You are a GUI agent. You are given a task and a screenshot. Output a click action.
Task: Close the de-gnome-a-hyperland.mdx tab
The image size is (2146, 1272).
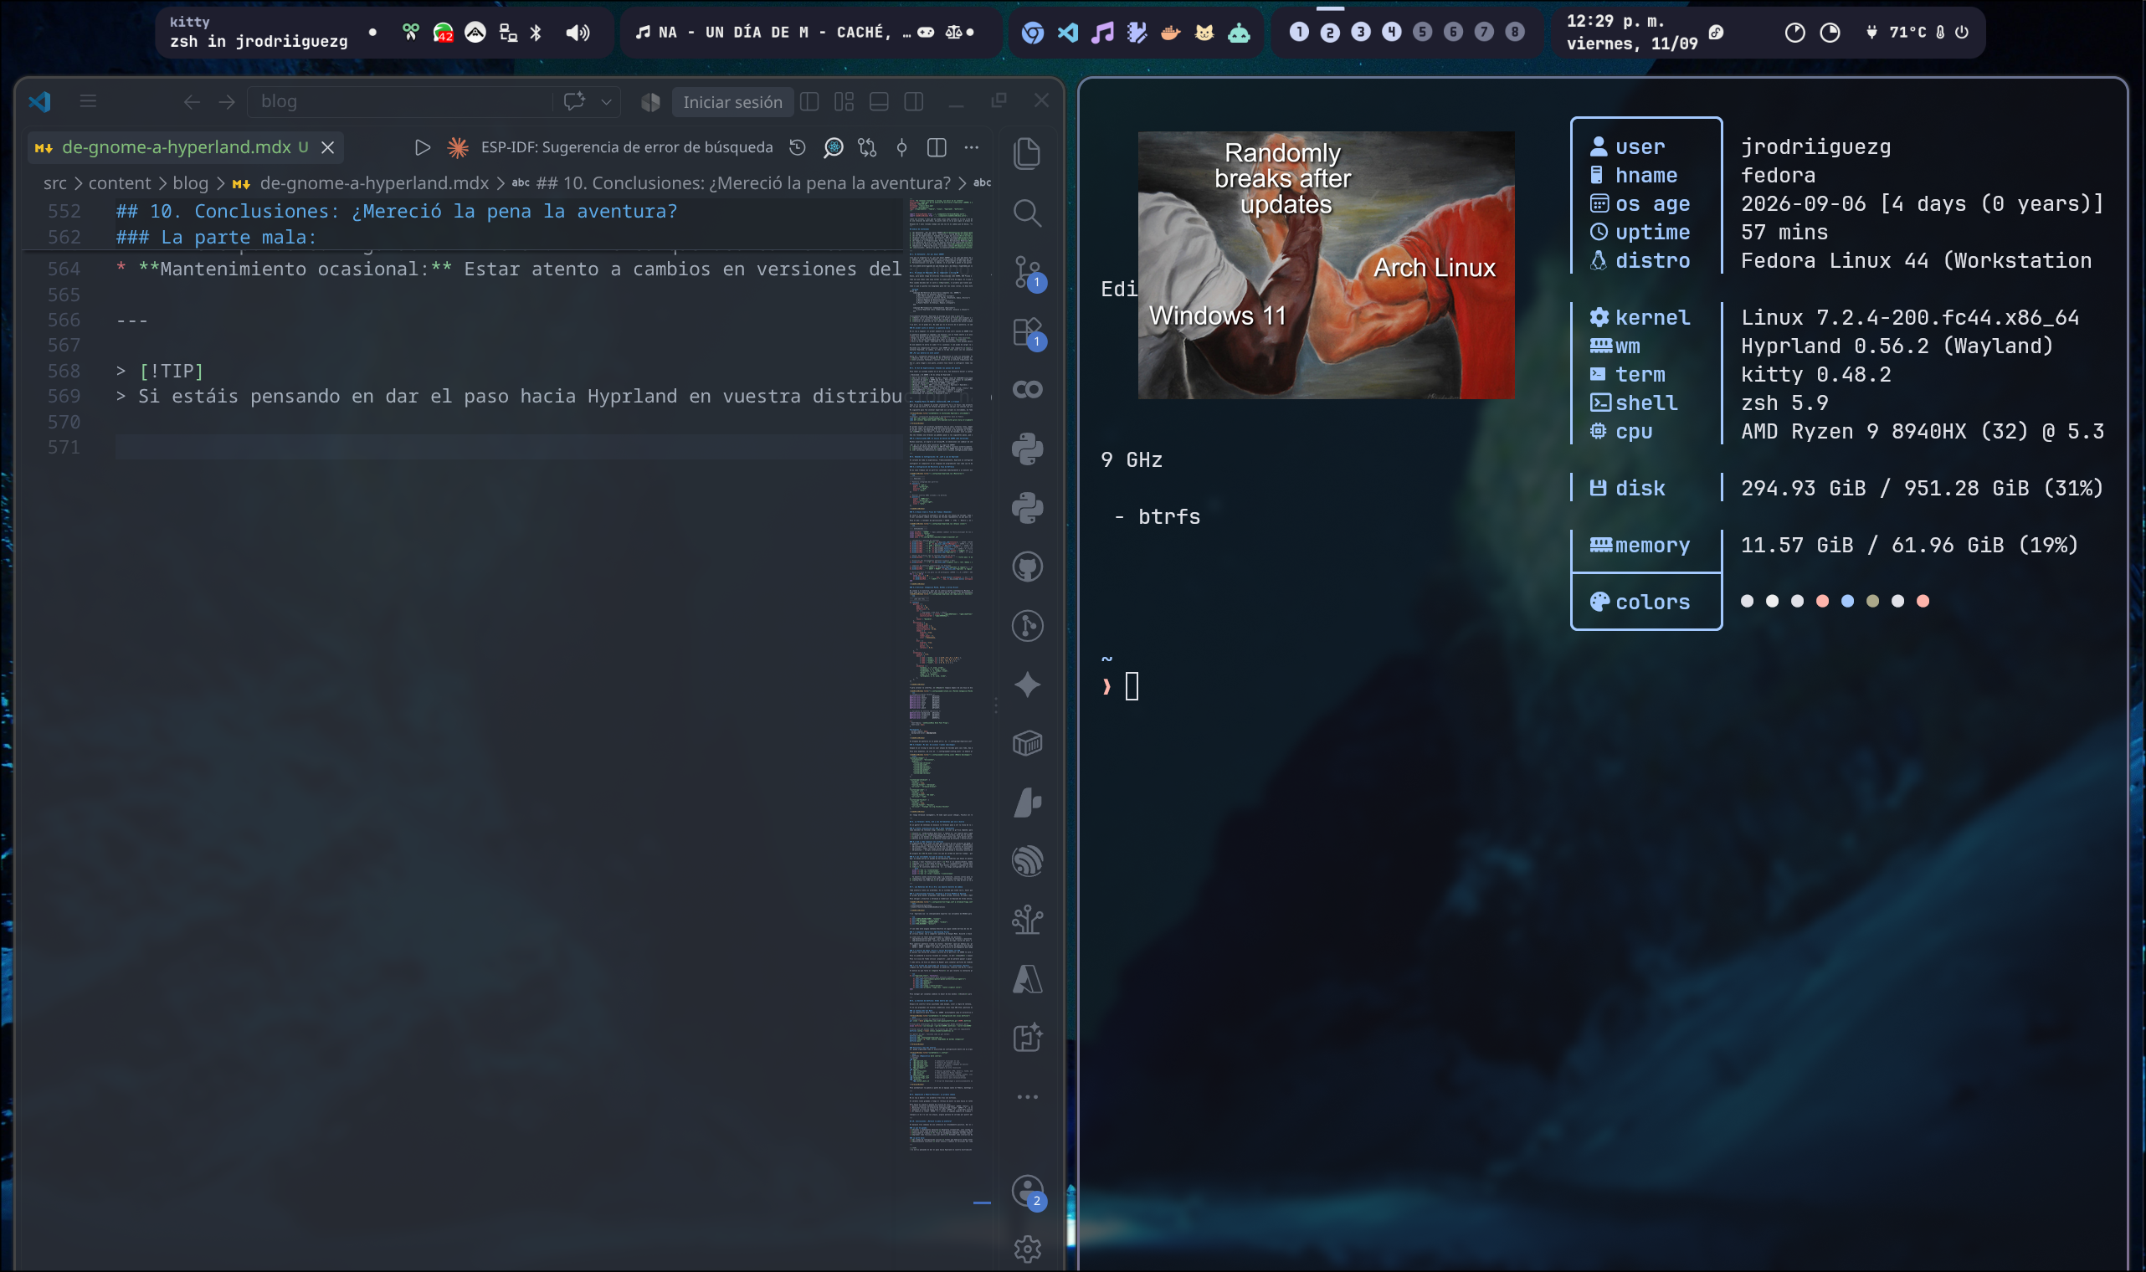tap(327, 147)
